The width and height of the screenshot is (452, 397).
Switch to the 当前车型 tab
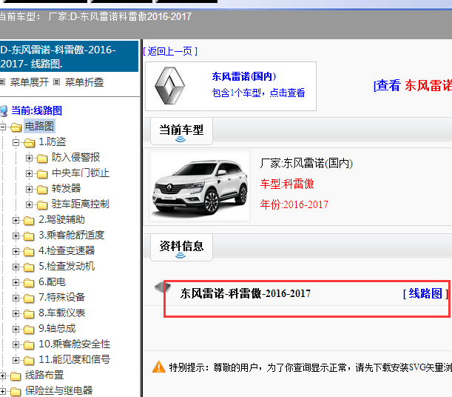pyautogui.click(x=181, y=131)
